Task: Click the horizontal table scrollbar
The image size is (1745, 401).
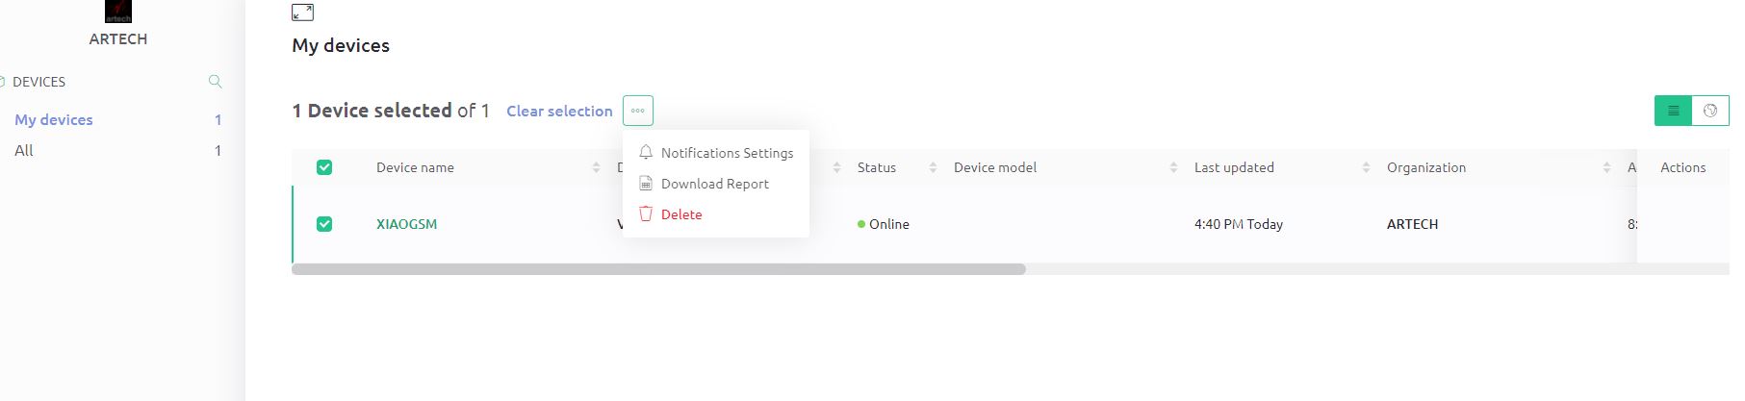Action: click(658, 269)
